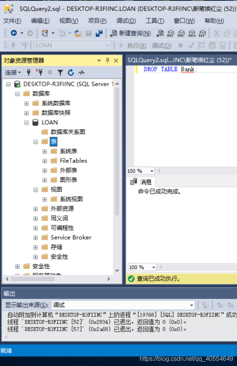Screen dimensions: 237x366
Task: Click the Debug (调试) toolbar button
Action: point(161,46)
